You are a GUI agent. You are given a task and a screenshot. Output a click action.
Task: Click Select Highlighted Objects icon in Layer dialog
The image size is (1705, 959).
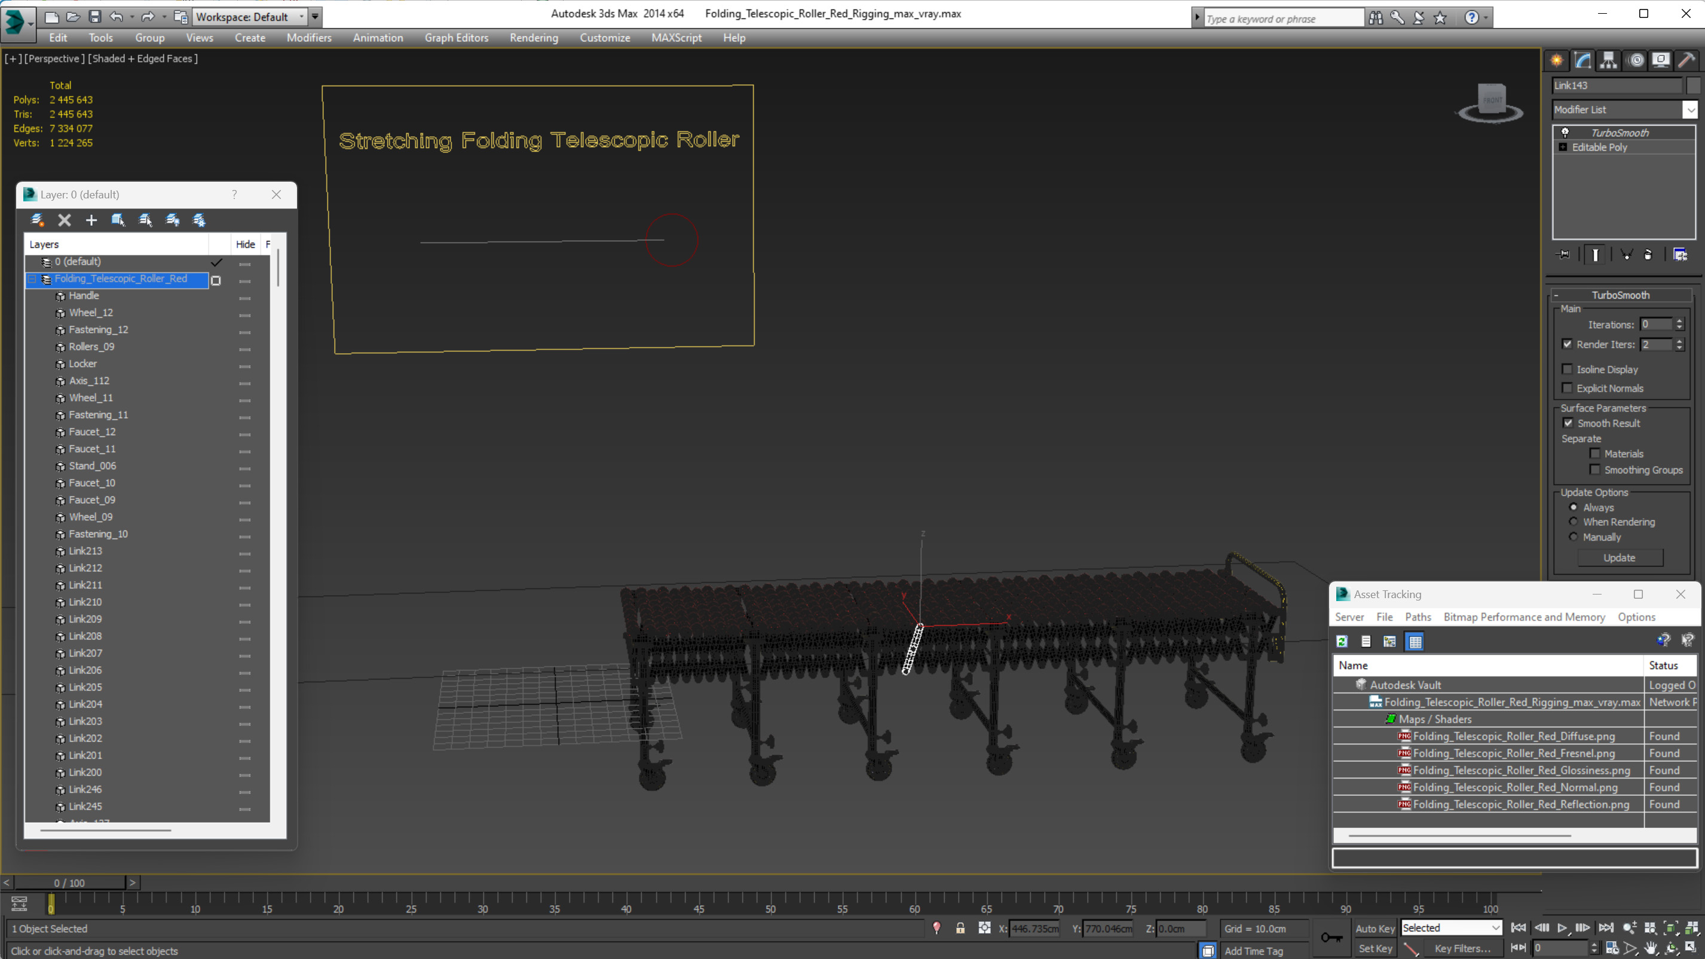[118, 220]
